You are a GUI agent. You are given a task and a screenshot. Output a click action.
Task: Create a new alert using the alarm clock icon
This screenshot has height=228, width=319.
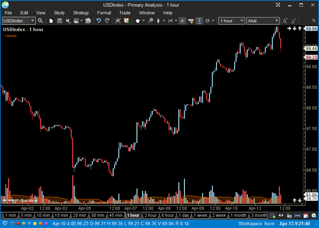point(126,21)
